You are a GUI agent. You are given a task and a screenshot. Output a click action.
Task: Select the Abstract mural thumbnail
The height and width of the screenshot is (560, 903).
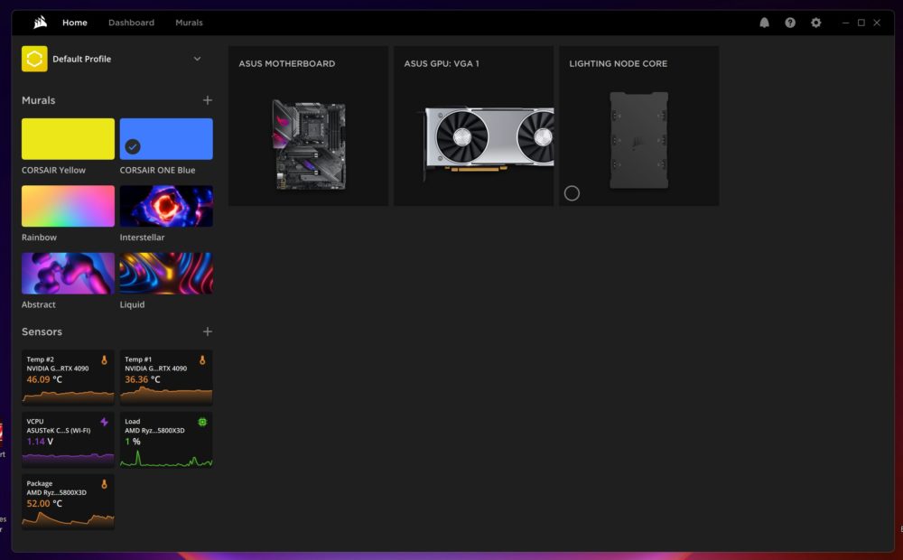pyautogui.click(x=68, y=274)
